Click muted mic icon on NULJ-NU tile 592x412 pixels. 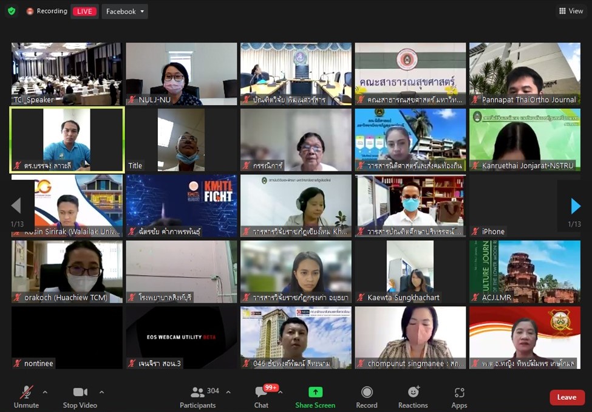[132, 100]
